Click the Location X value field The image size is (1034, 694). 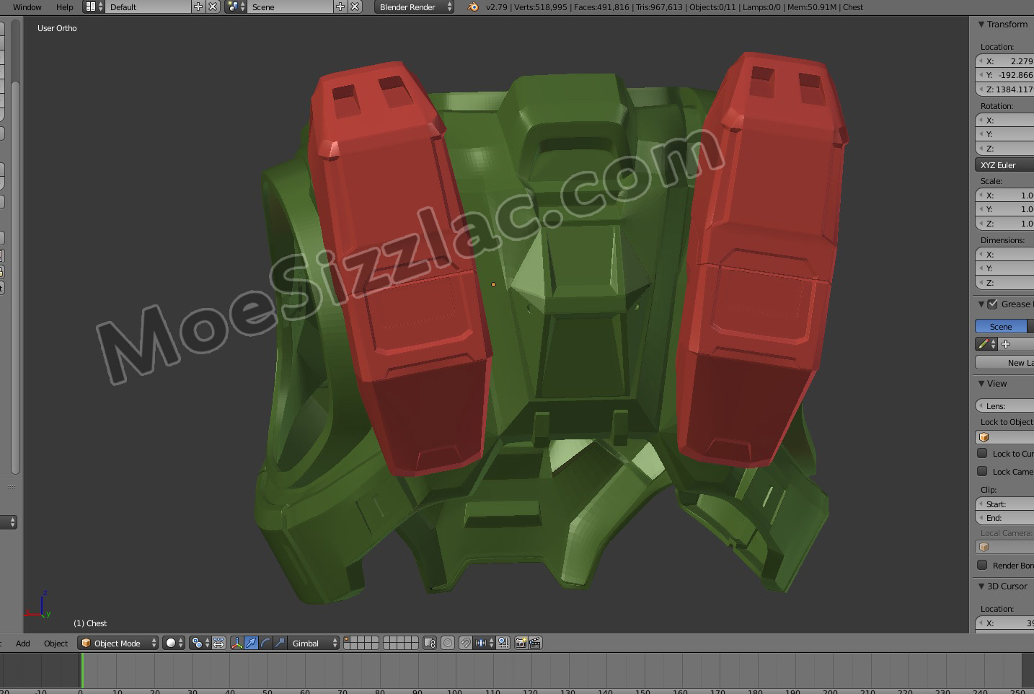(x=1004, y=61)
